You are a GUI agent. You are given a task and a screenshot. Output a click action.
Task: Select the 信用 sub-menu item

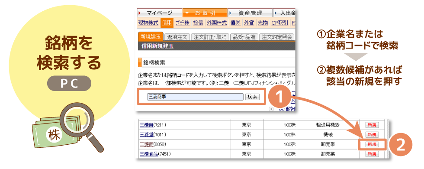[x=167, y=23]
